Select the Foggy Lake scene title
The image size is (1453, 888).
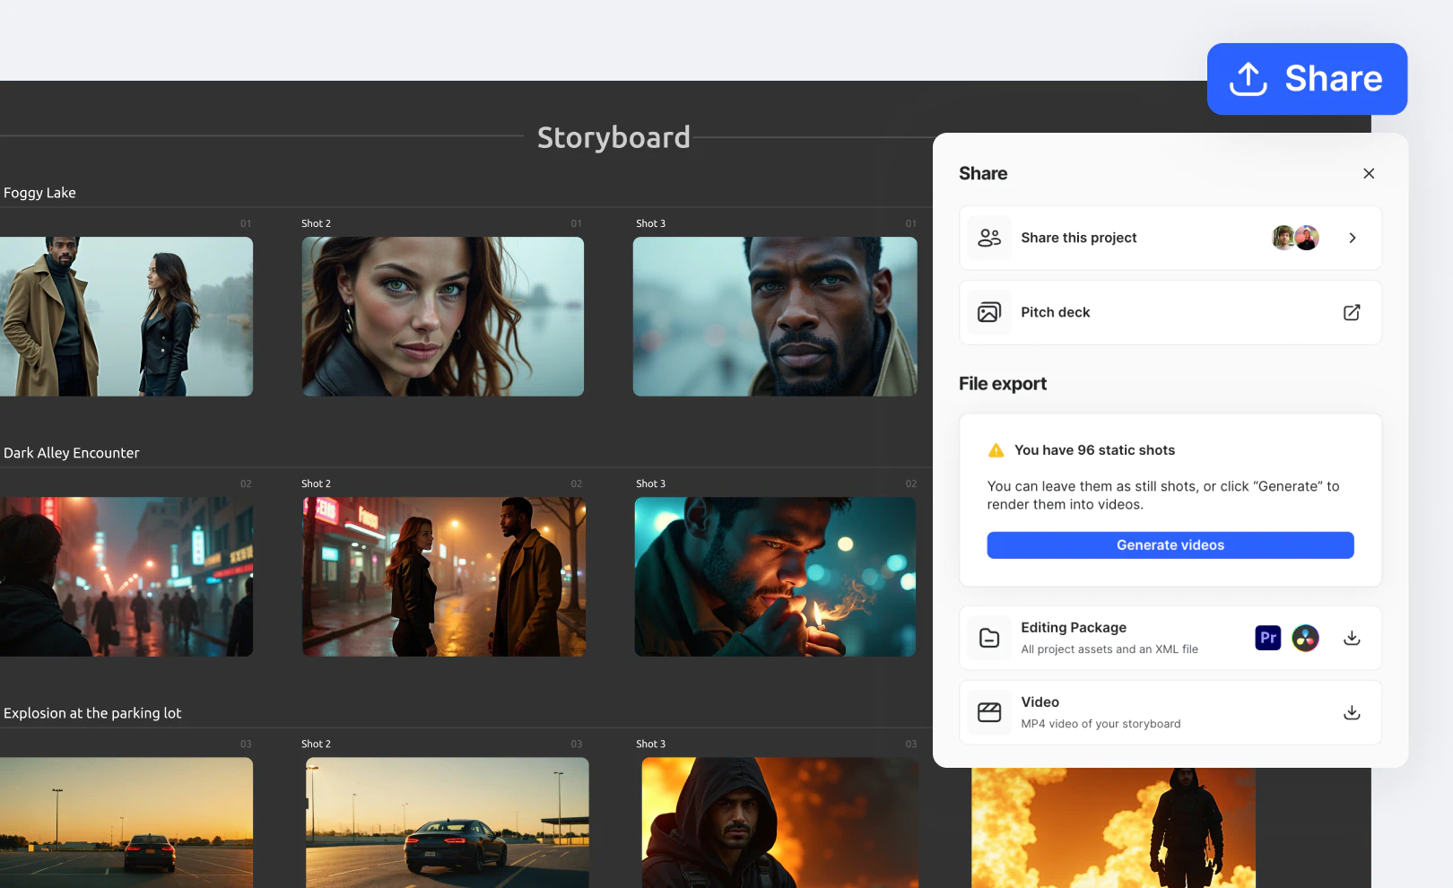pos(39,193)
